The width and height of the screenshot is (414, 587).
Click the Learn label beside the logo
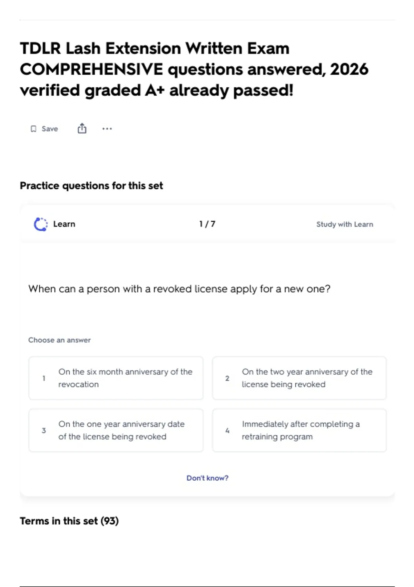(x=64, y=224)
